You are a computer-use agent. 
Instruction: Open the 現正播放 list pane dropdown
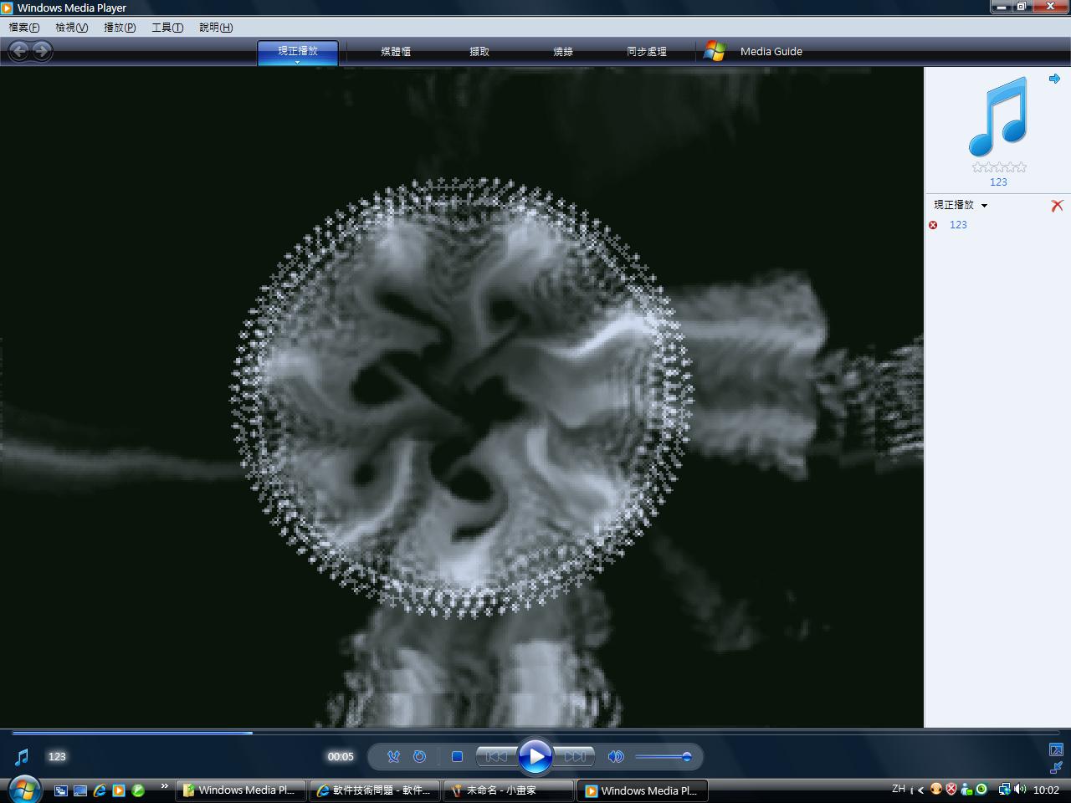pyautogui.click(x=961, y=205)
